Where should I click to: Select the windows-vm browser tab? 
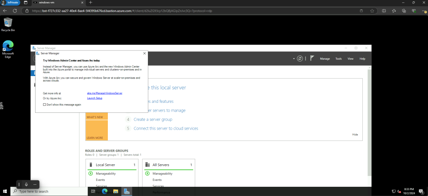tap(59, 3)
